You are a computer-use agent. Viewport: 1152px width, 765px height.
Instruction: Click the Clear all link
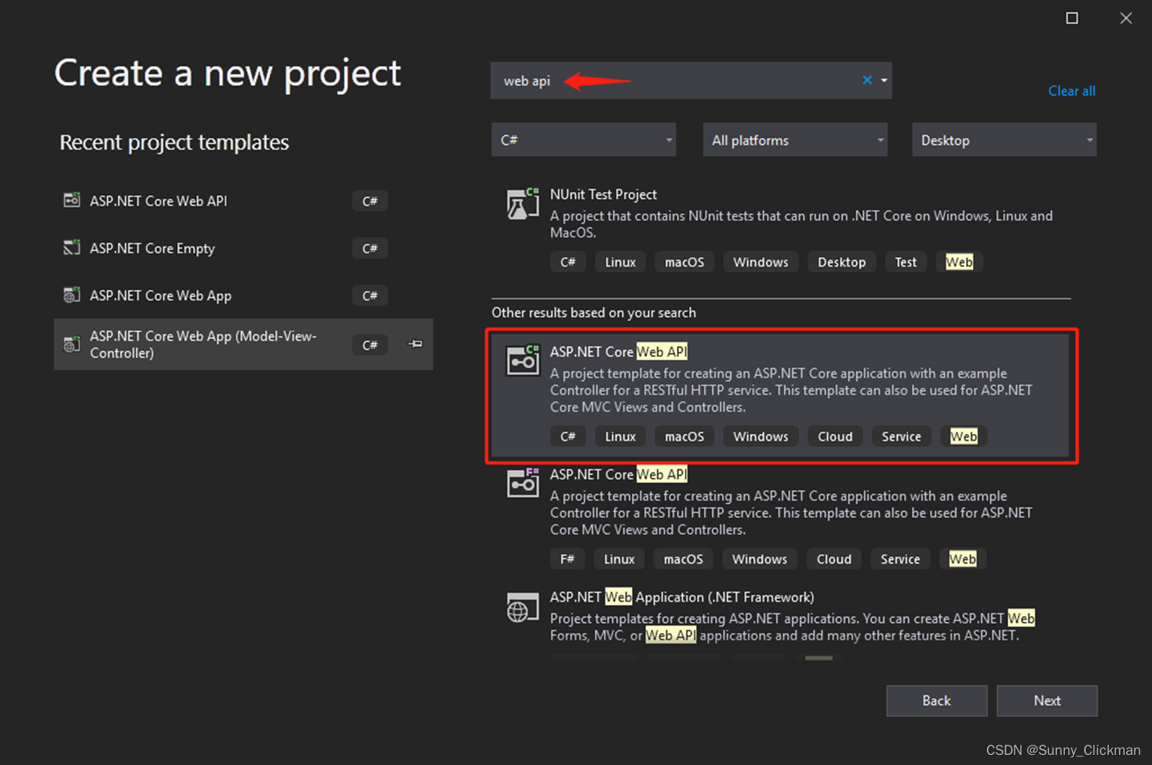pyautogui.click(x=1071, y=91)
